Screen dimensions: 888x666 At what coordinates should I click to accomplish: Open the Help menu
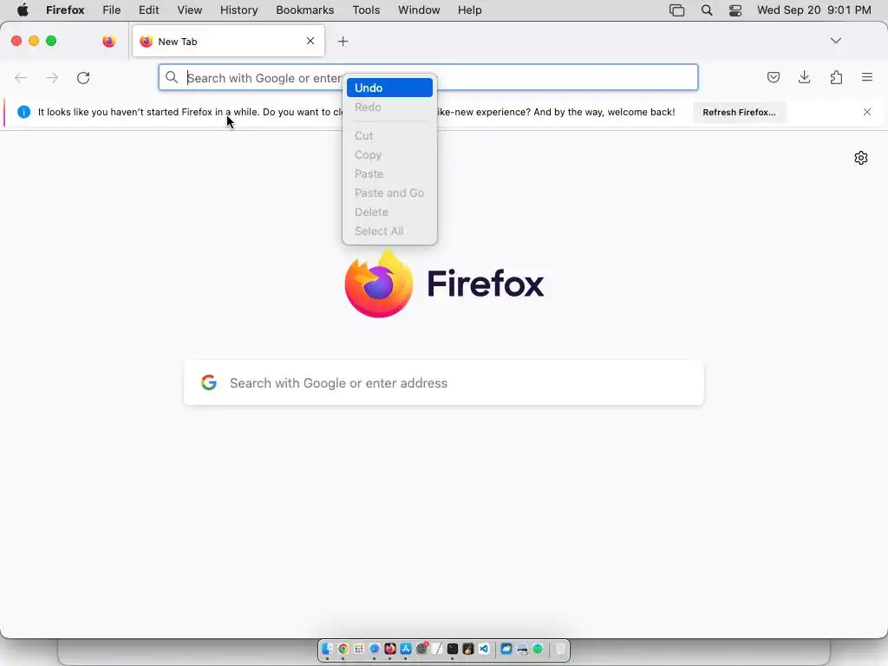click(x=469, y=10)
